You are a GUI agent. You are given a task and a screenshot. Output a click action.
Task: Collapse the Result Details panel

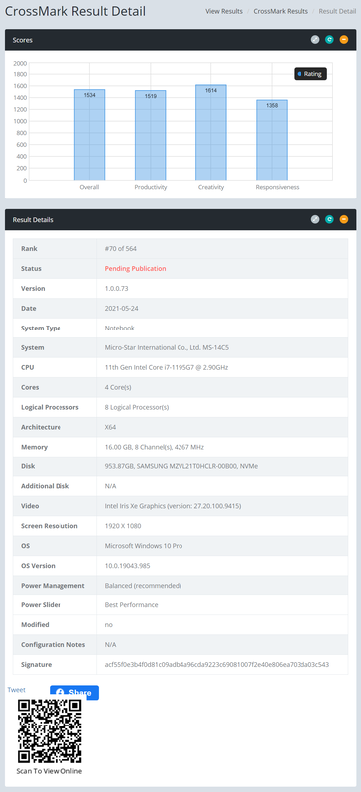[x=344, y=219]
